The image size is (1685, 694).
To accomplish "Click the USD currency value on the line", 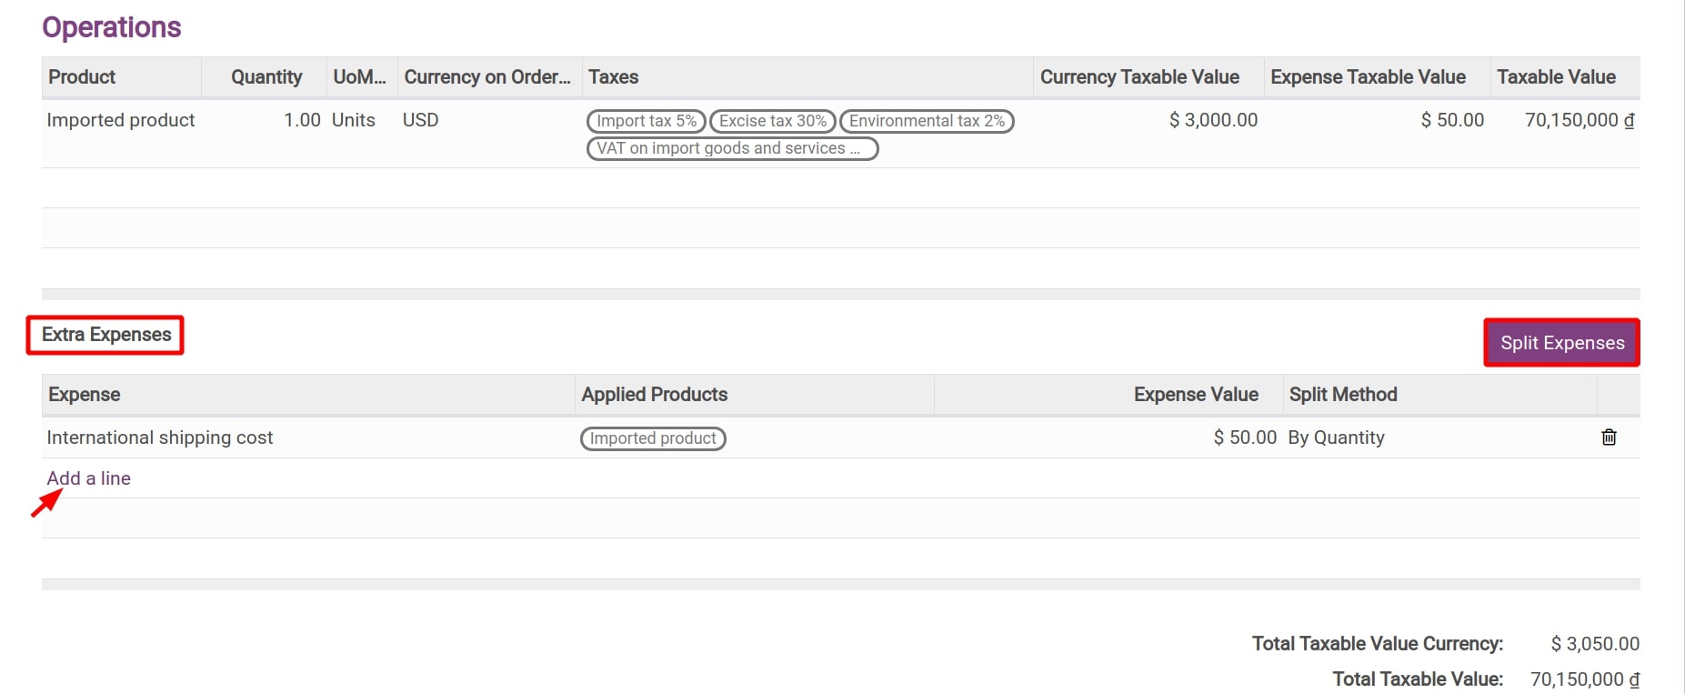I will point(420,119).
